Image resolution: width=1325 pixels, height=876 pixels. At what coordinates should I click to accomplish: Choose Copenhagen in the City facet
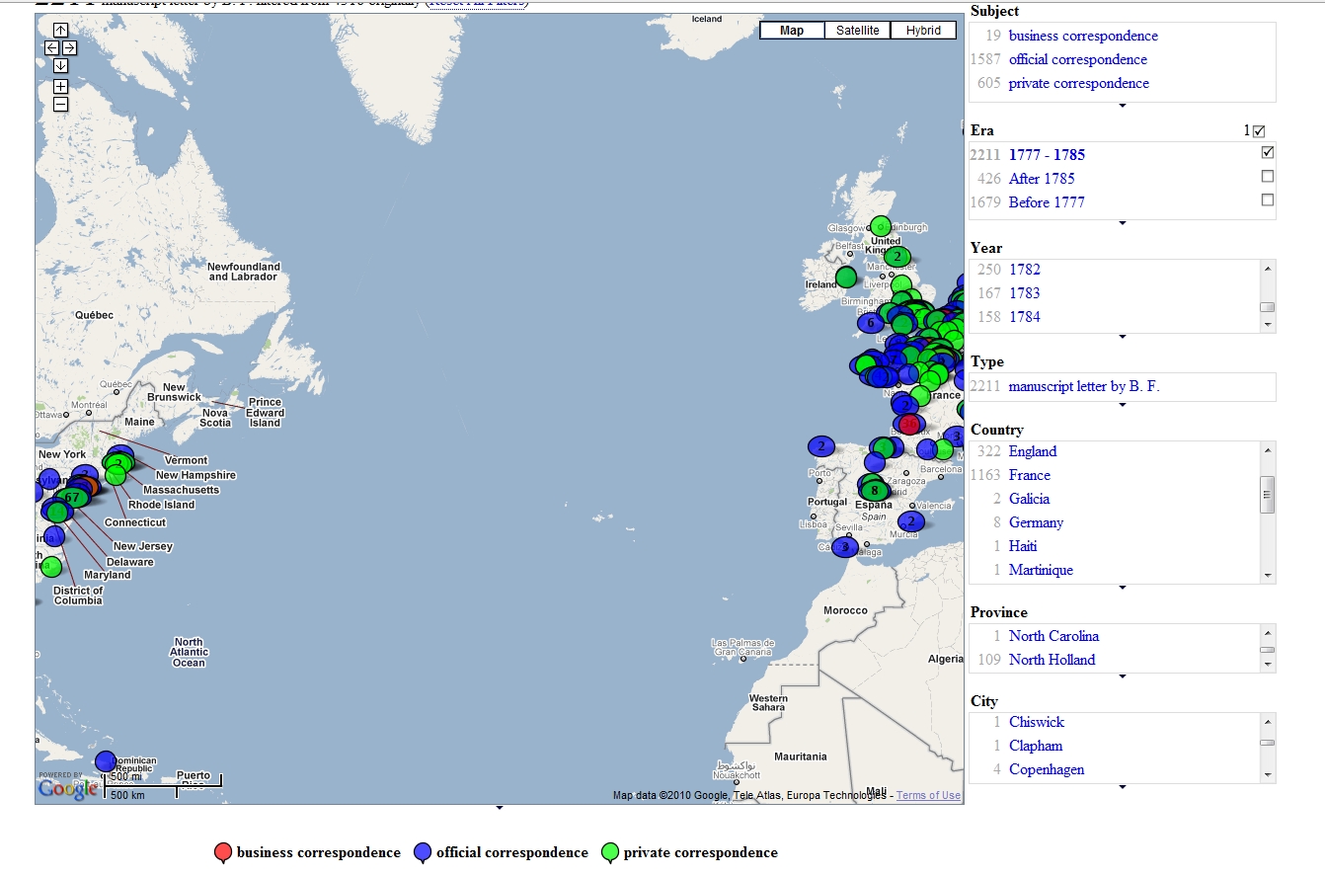tap(1047, 769)
